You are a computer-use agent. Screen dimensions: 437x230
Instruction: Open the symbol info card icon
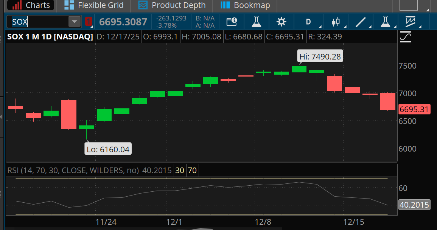coord(232,22)
